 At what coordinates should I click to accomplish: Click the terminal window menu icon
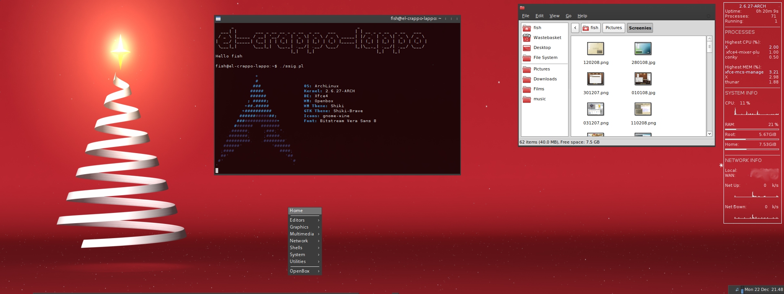pyautogui.click(x=218, y=18)
